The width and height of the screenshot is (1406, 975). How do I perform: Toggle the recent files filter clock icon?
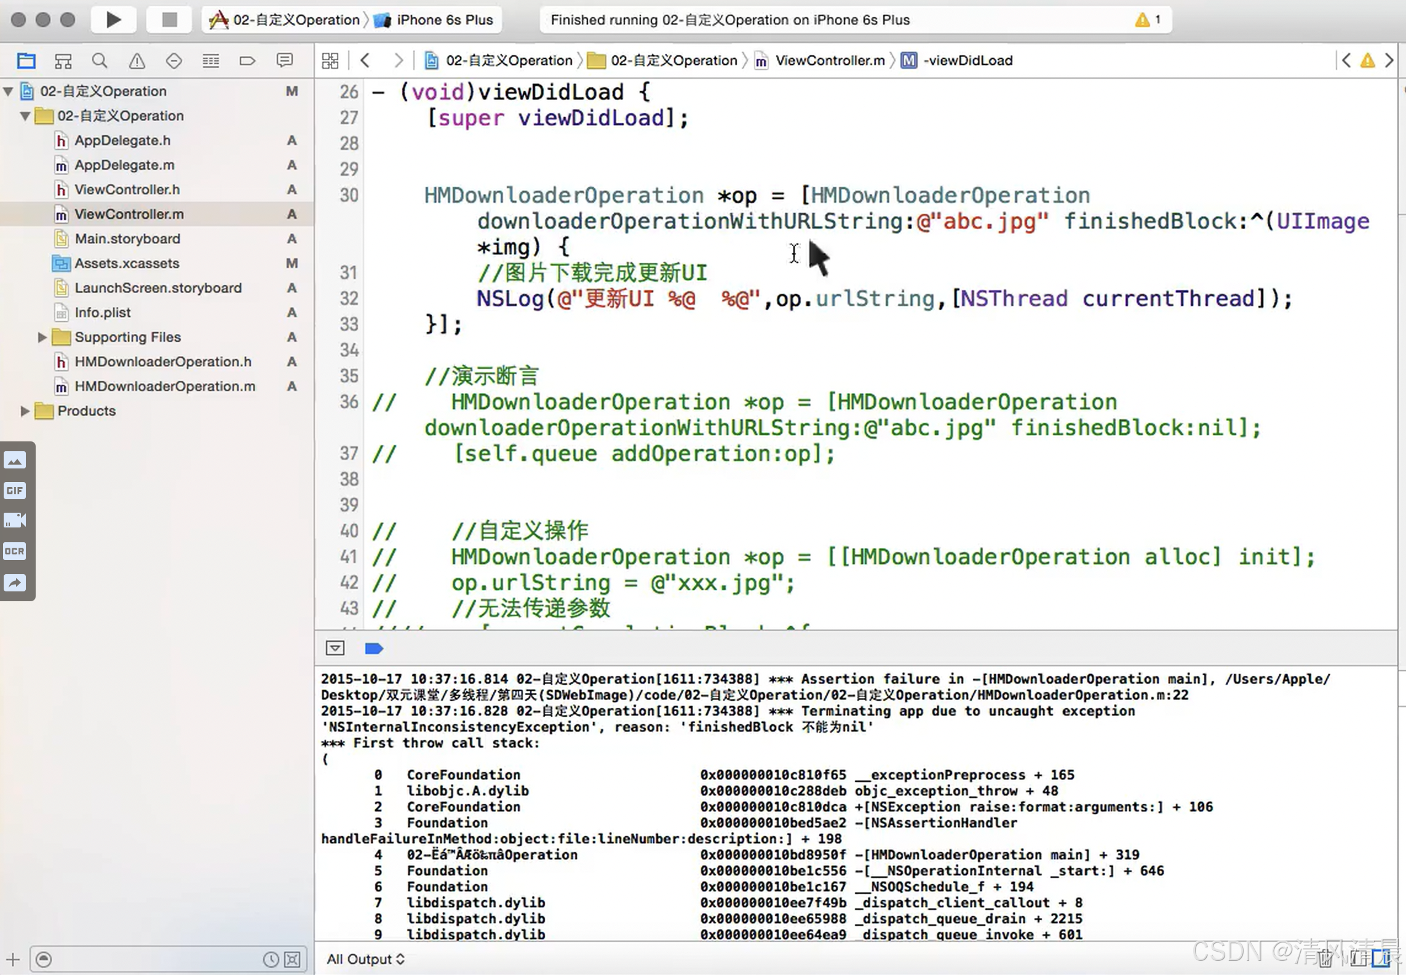tap(270, 960)
